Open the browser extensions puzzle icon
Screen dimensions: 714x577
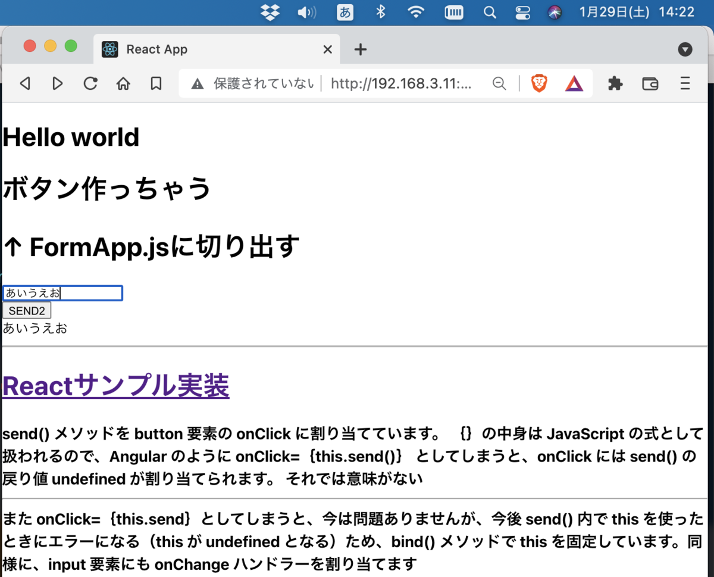615,83
